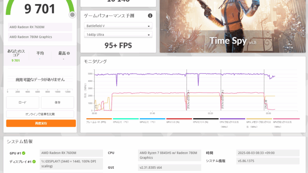Toggle GPU負荷 (%) red legend swatch
Screen dimensions: 308x173
[x=179, y=119]
